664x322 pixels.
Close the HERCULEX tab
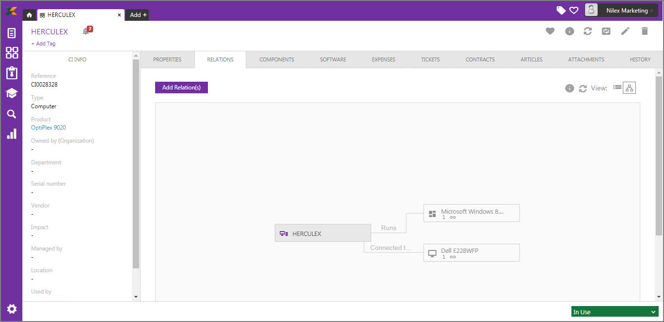point(119,15)
